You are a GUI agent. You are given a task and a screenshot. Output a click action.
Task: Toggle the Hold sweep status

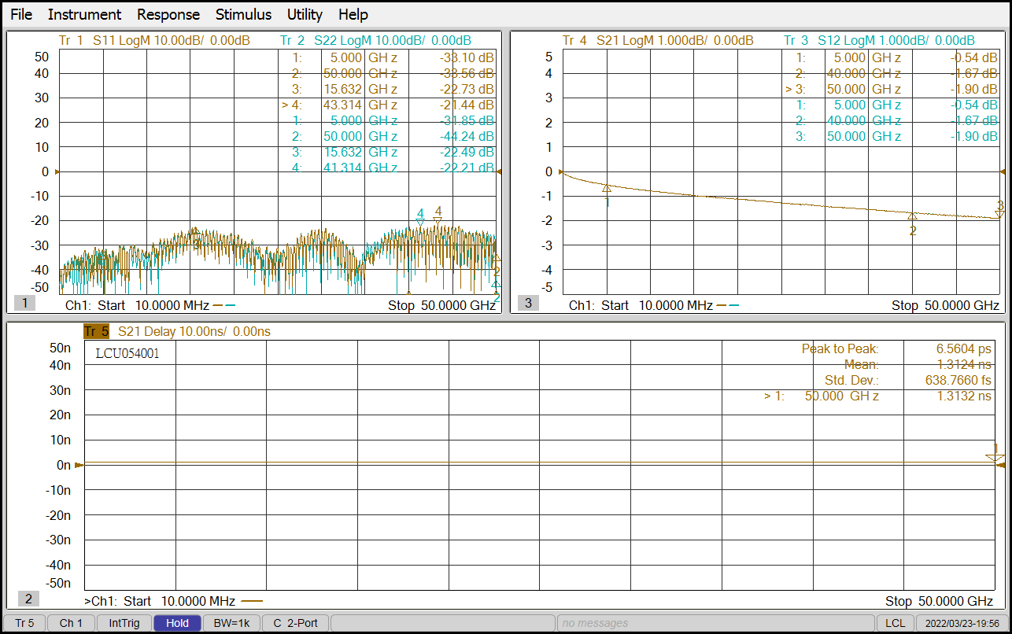pyautogui.click(x=177, y=623)
